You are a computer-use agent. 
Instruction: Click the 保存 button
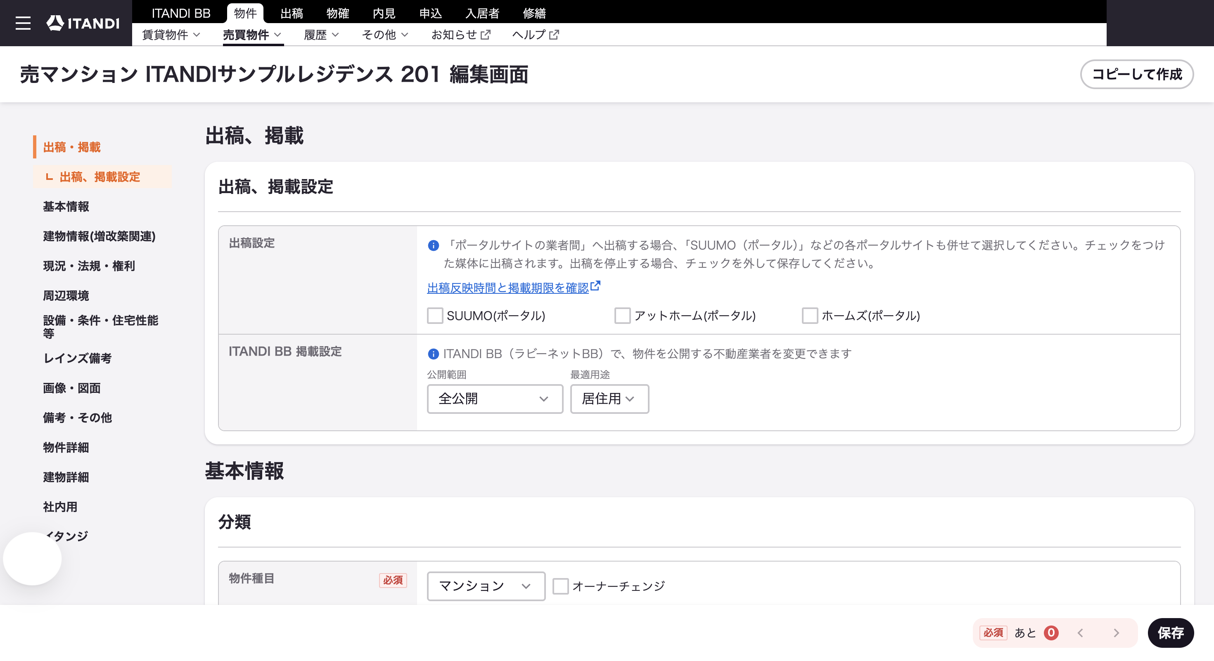point(1171,633)
